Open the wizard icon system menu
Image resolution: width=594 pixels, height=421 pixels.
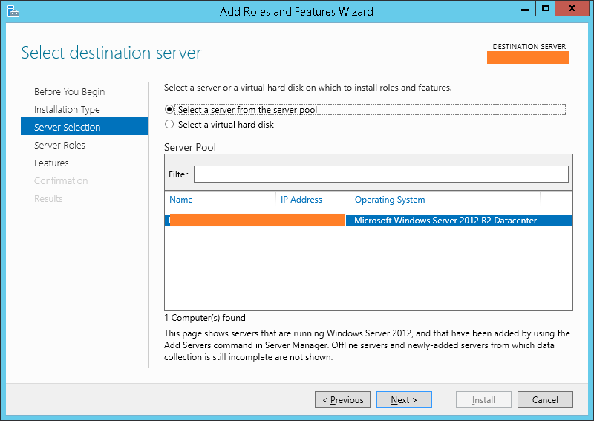coord(13,11)
